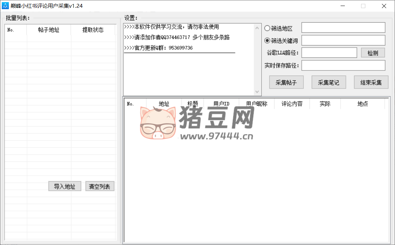Click the 评论内容 column header

click(x=292, y=104)
